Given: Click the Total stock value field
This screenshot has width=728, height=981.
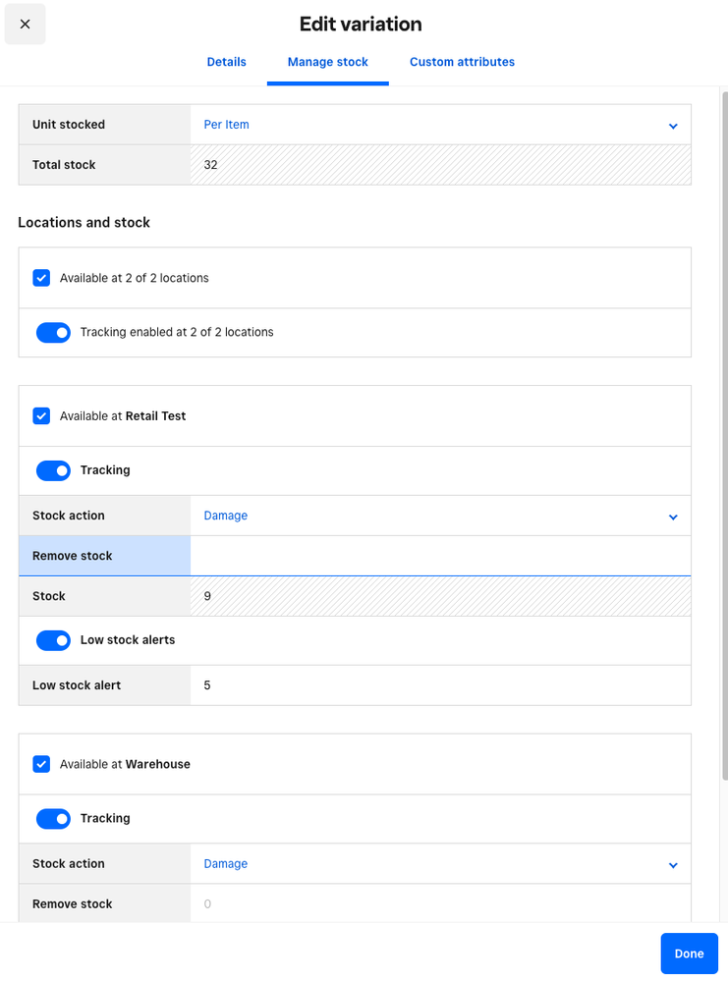Looking at the screenshot, I should click(x=440, y=165).
